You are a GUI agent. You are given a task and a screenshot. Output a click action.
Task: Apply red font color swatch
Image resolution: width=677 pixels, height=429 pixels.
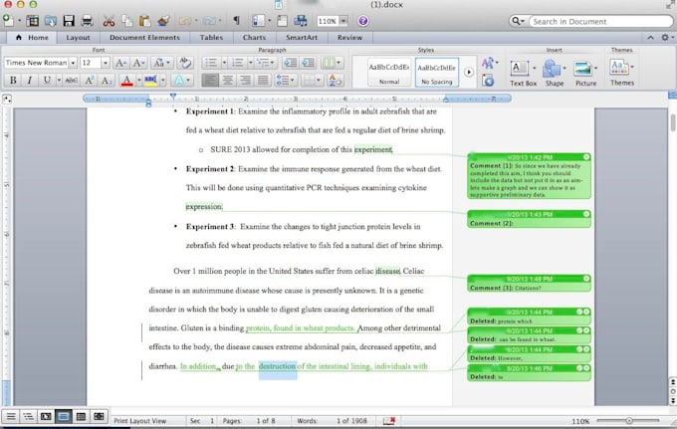(127, 81)
